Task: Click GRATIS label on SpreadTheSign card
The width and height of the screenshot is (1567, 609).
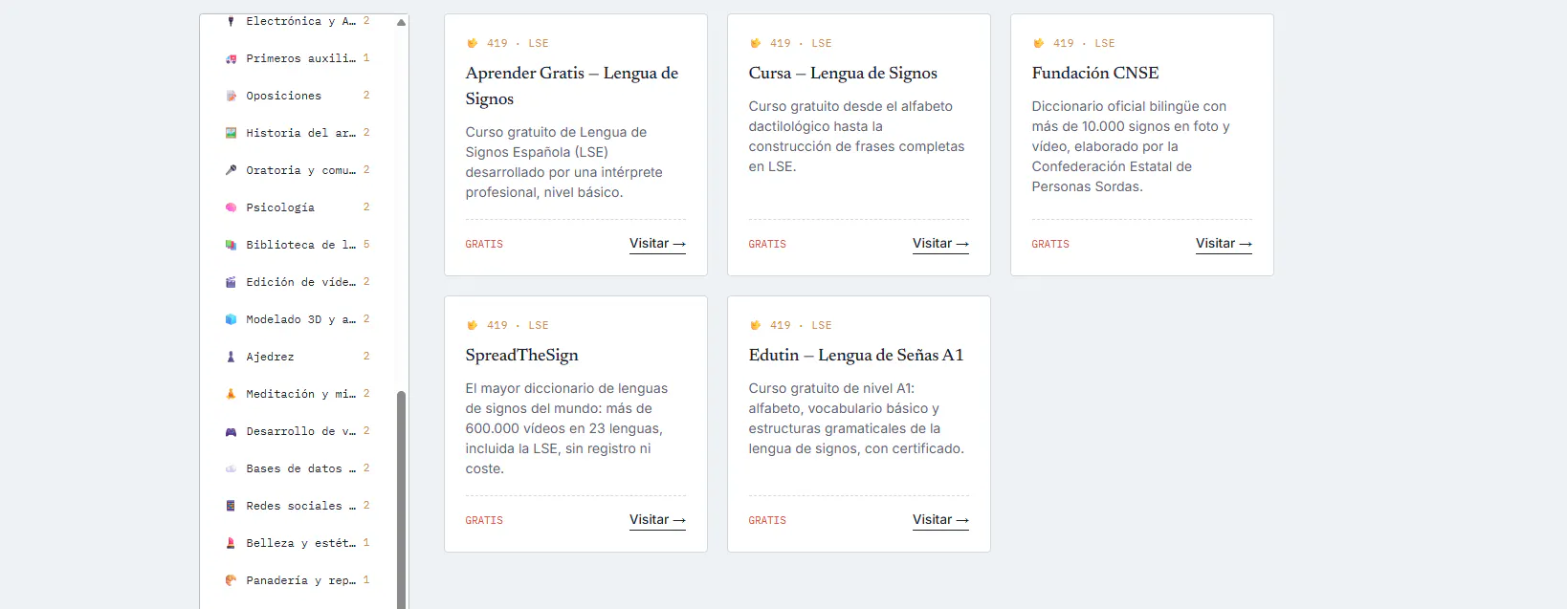Action: click(x=484, y=521)
